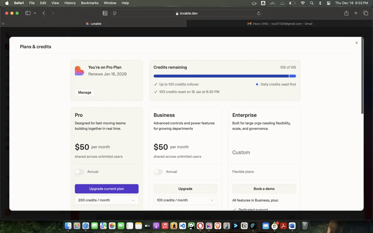Click the lovable.dev address bar
This screenshot has width=373, height=233.
(186, 13)
